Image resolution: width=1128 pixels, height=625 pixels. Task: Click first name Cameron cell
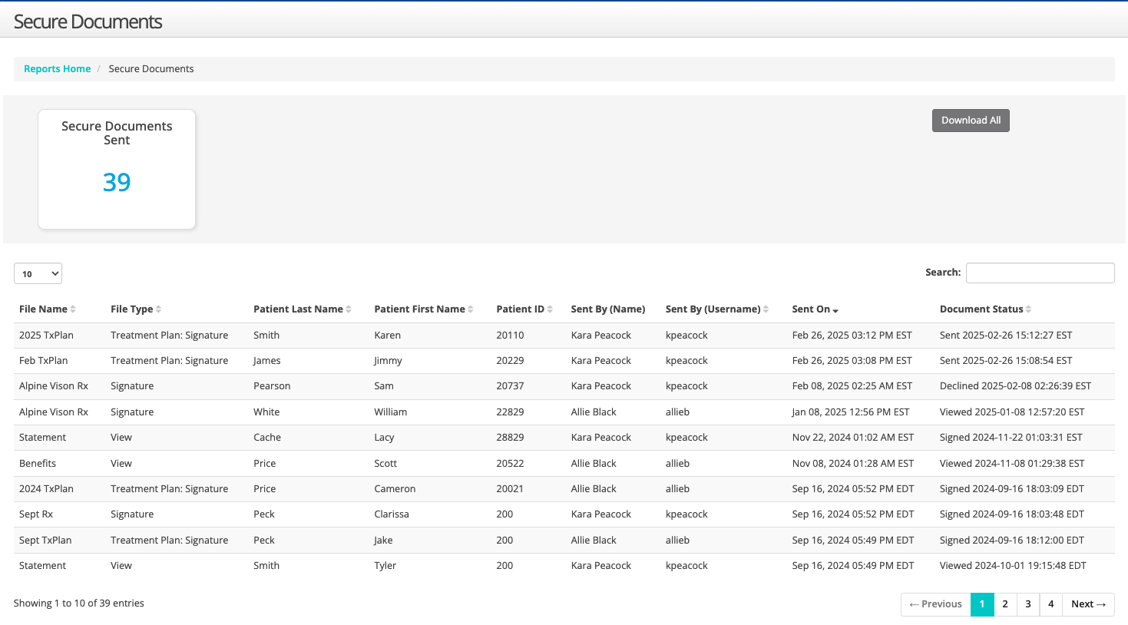(395, 489)
